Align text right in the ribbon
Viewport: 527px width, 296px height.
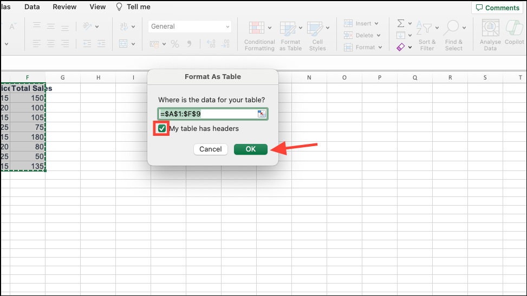pos(65,44)
